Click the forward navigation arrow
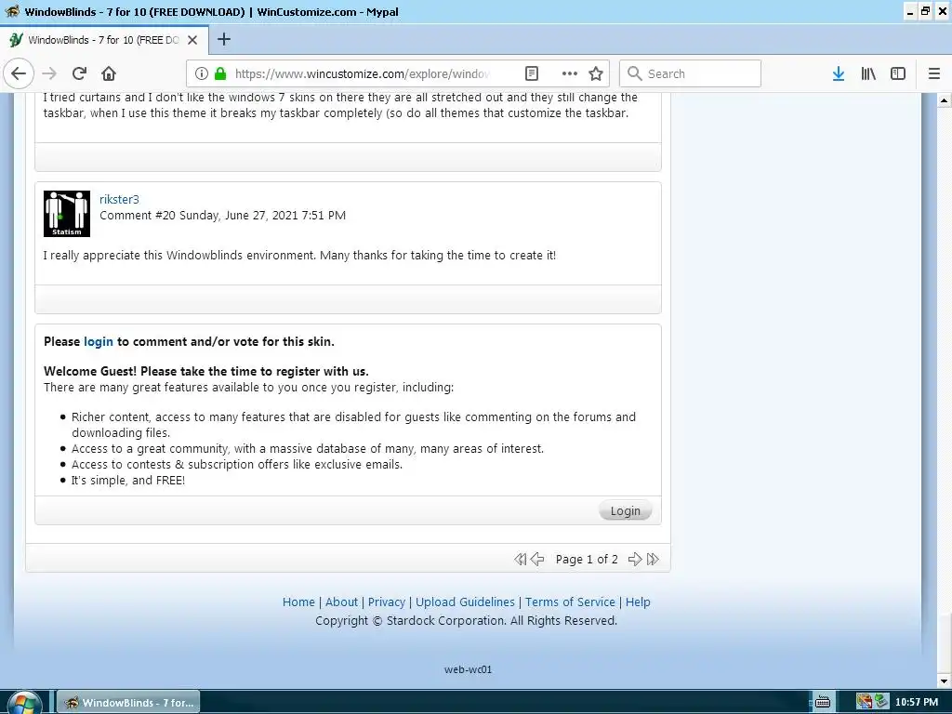The height and width of the screenshot is (714, 952). 49,73
